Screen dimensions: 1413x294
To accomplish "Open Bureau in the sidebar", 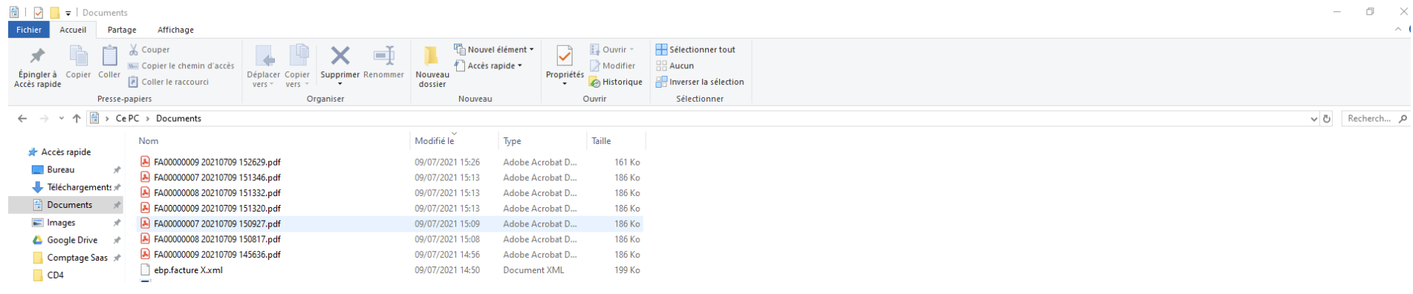I will coord(60,170).
